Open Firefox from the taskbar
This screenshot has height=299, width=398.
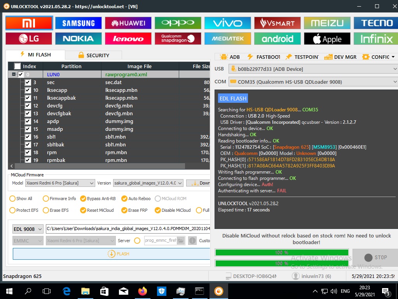coord(142,291)
